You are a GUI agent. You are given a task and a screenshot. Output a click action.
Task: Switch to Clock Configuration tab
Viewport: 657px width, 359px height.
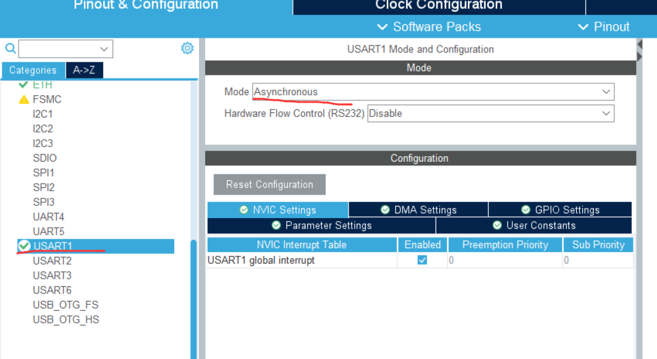[x=439, y=6]
